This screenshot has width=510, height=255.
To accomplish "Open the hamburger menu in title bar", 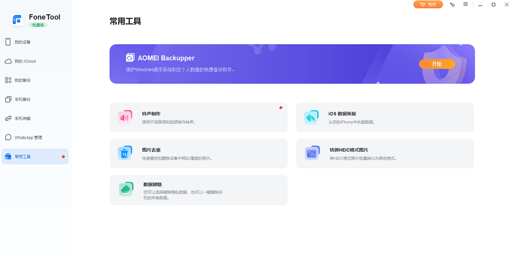I will click(x=465, y=4).
